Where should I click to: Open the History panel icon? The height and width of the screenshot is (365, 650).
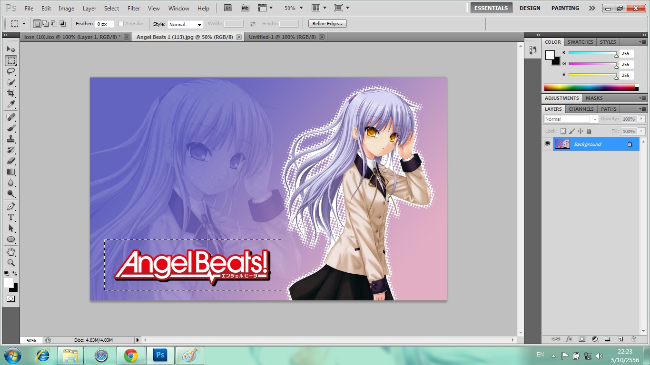point(533,50)
